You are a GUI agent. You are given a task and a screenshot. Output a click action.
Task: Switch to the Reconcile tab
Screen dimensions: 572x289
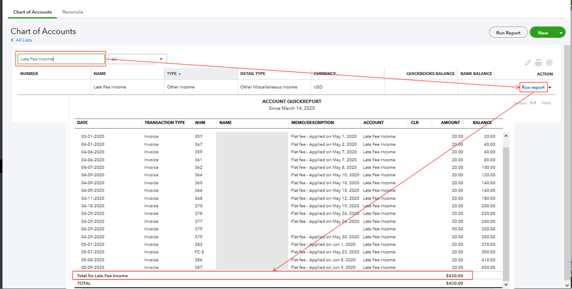73,12
